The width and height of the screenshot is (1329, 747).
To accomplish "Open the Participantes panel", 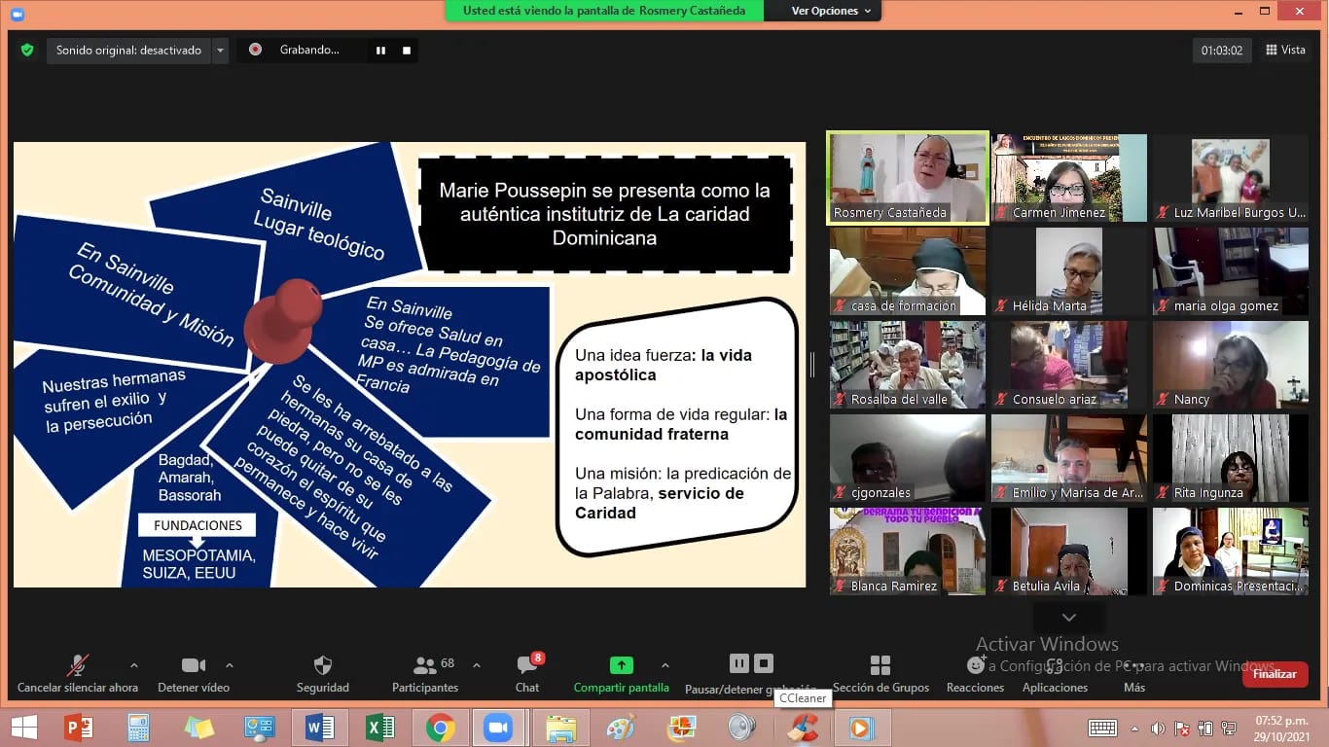I will [x=425, y=666].
